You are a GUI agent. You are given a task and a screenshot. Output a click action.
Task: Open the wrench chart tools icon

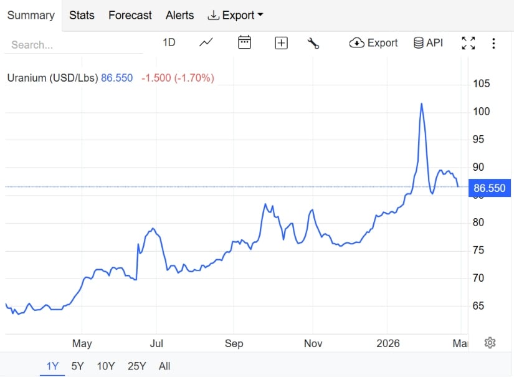pyautogui.click(x=313, y=43)
